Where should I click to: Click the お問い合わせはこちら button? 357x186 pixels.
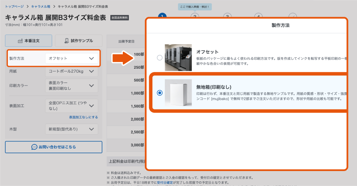click(x=54, y=147)
